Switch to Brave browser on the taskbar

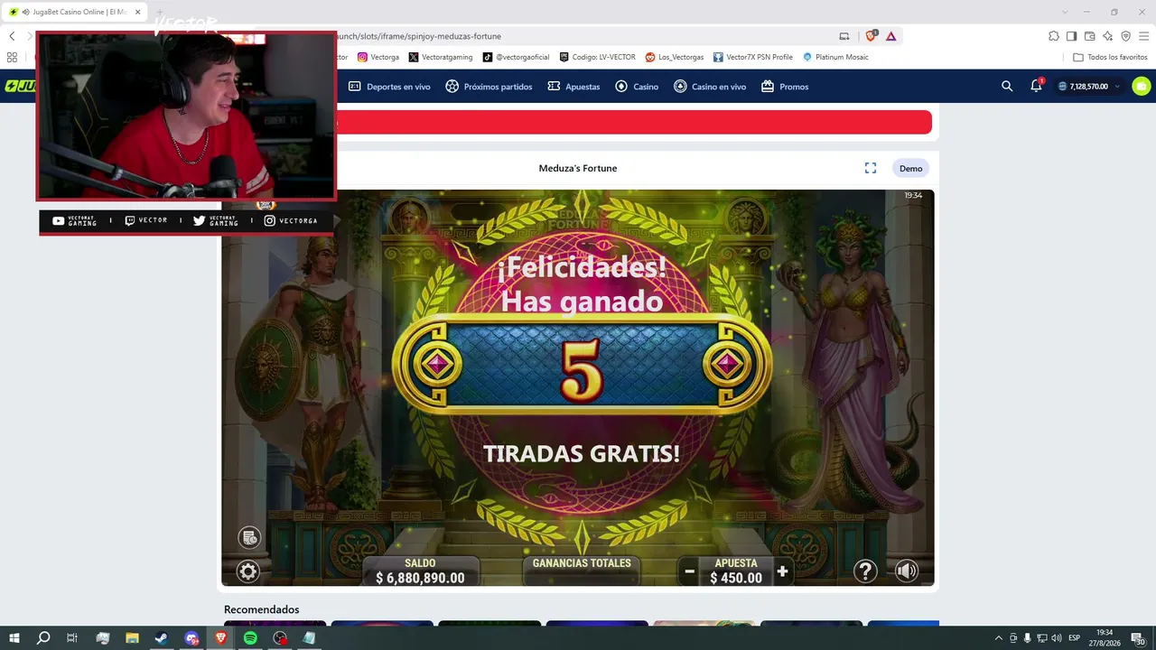click(x=221, y=638)
